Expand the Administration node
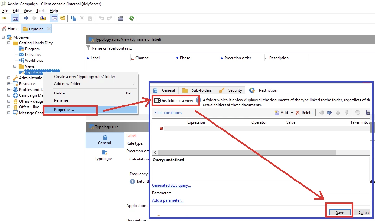The height and width of the screenshot is (221, 375). tap(9, 78)
